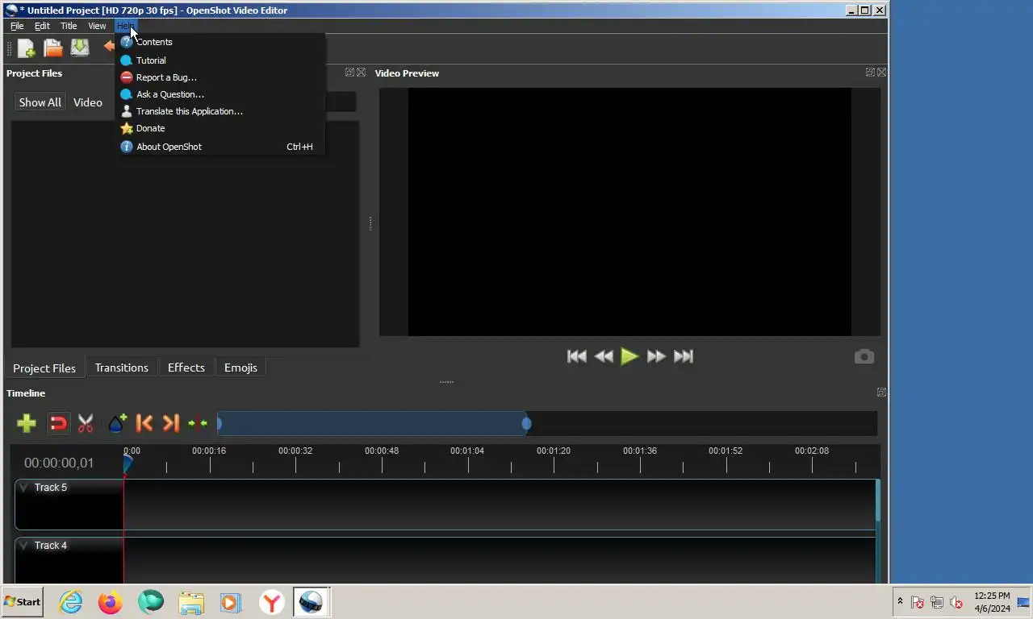Click the playhead marker on the ruler
Viewport: 1033px width, 619px height.
(x=128, y=463)
